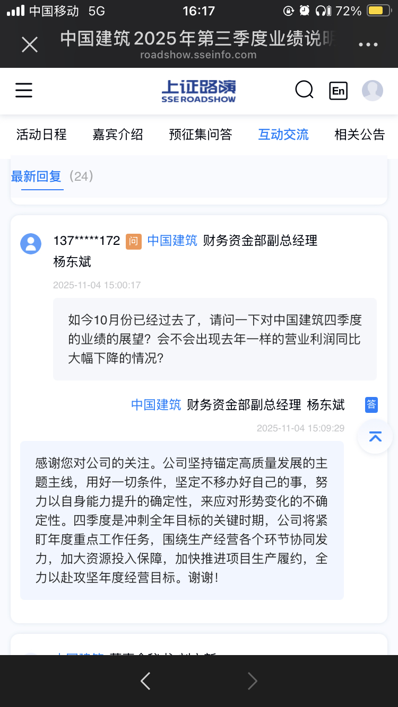Select the 活动日程 tab

[41, 135]
